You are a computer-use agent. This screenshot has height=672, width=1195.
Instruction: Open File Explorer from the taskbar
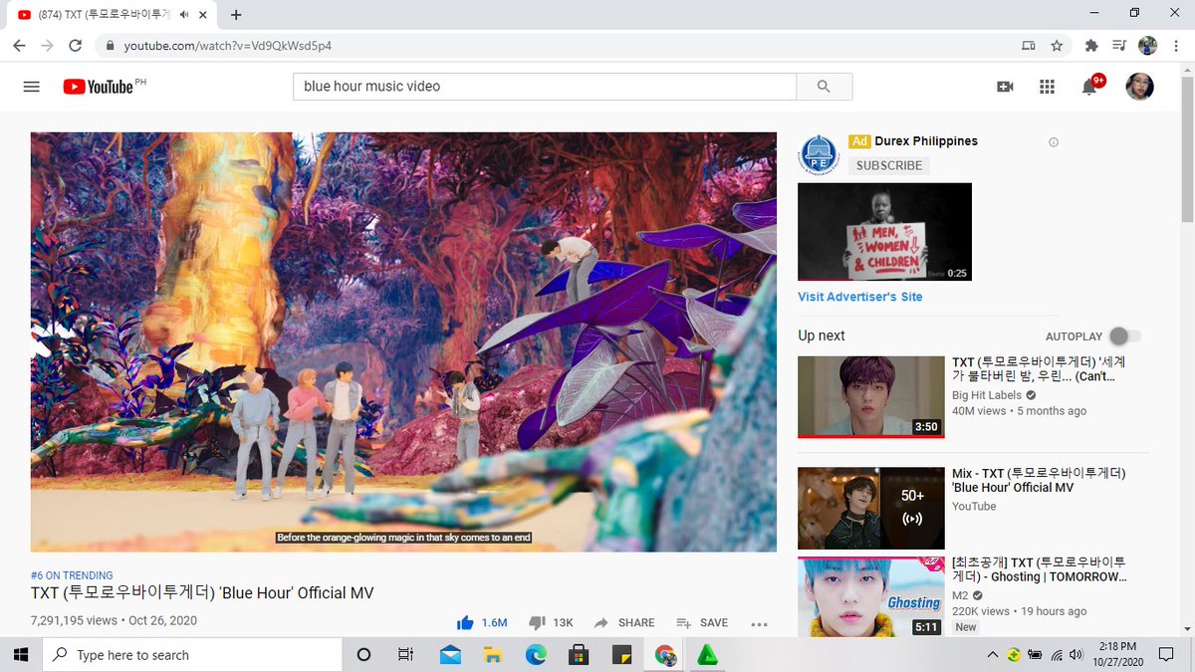coord(492,655)
